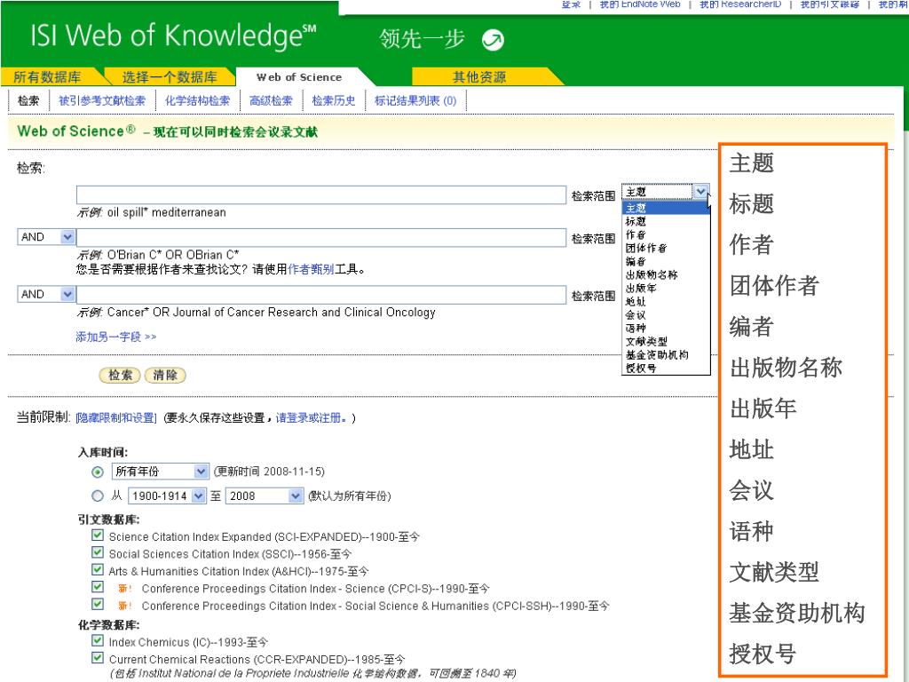The width and height of the screenshot is (909, 682).
Task: Click 添加另一字段 >> to add a field
Action: coord(116,337)
